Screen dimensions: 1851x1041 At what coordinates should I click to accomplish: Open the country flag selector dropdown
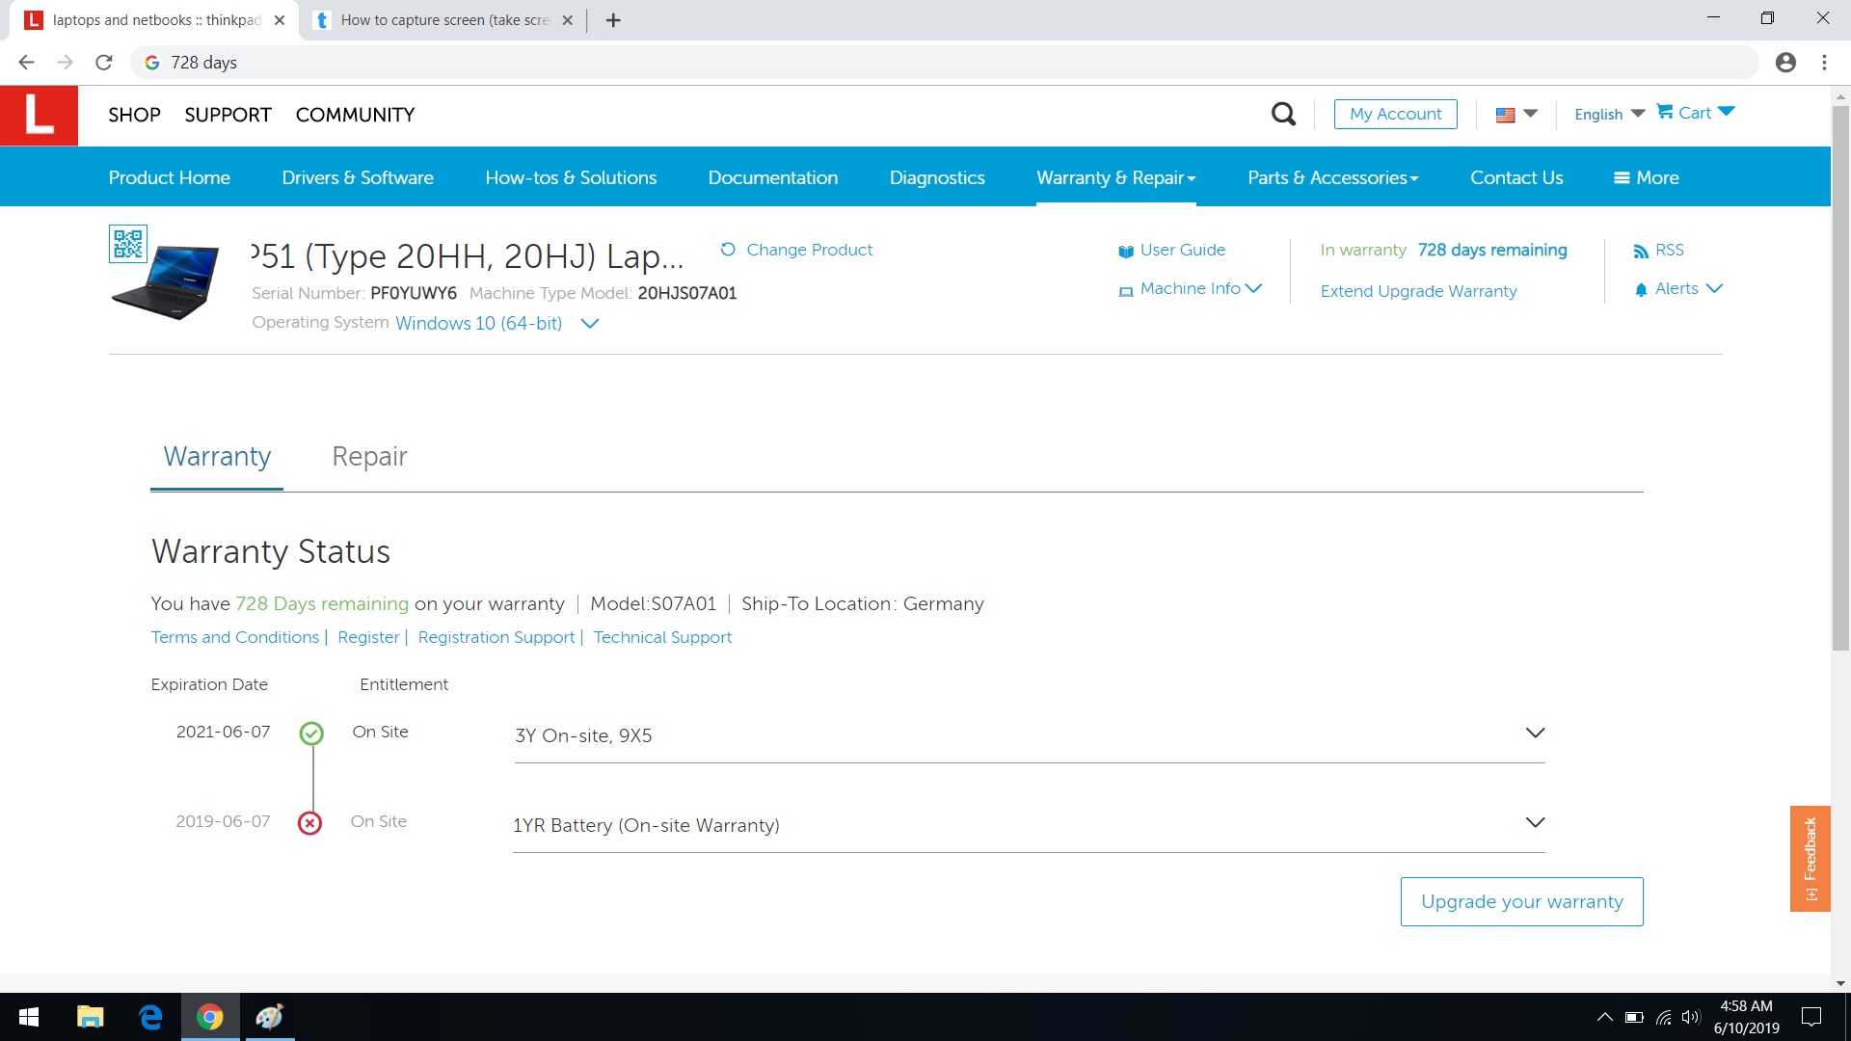pyautogui.click(x=1516, y=114)
